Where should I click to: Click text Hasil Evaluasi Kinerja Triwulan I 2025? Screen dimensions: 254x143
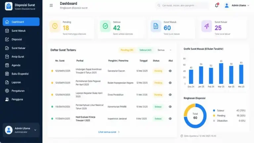(x=85, y=119)
